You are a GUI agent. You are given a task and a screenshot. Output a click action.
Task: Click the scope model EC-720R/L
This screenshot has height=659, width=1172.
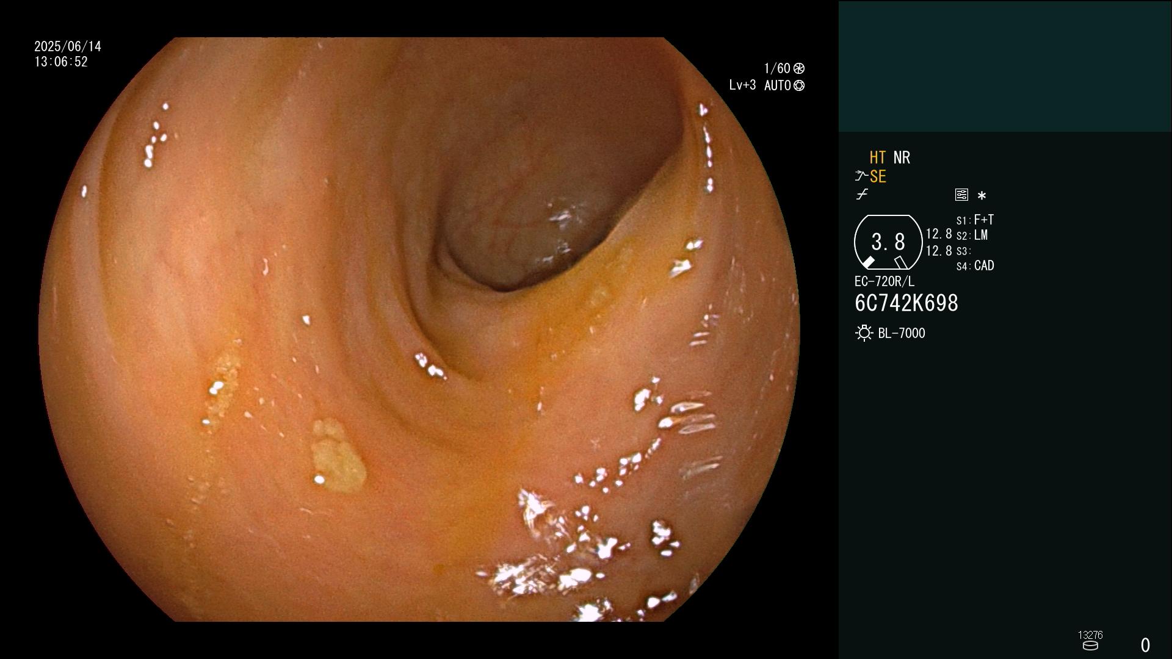pyautogui.click(x=884, y=281)
